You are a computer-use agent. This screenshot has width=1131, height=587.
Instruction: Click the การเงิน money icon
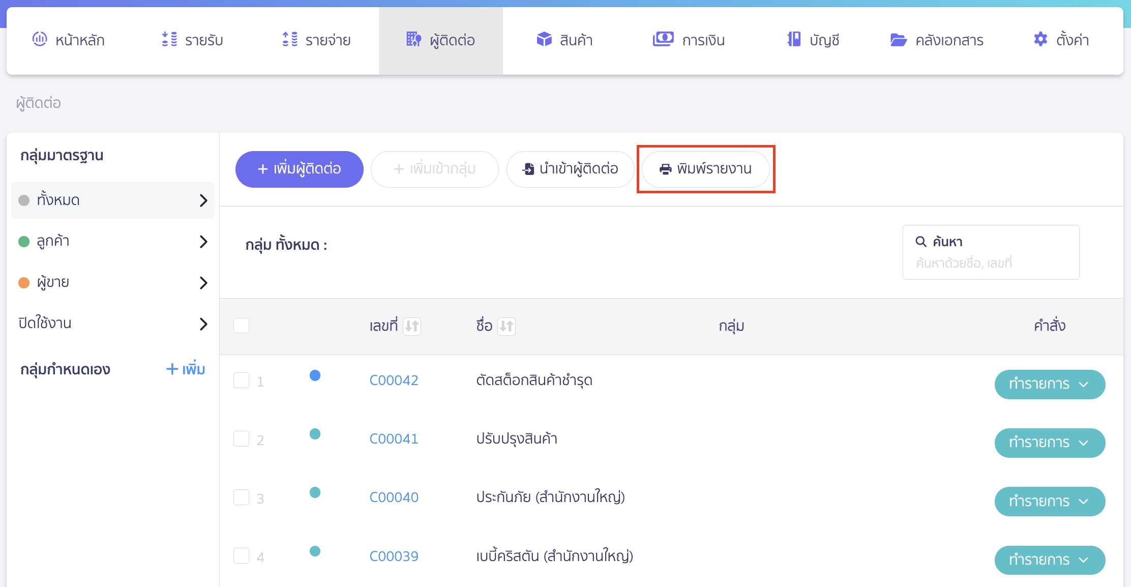(663, 39)
